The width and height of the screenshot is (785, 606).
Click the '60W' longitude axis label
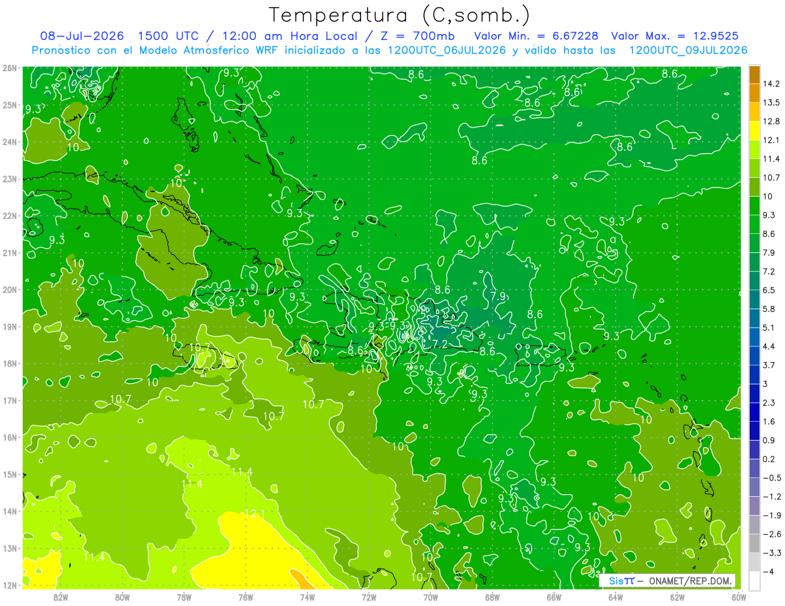click(739, 596)
